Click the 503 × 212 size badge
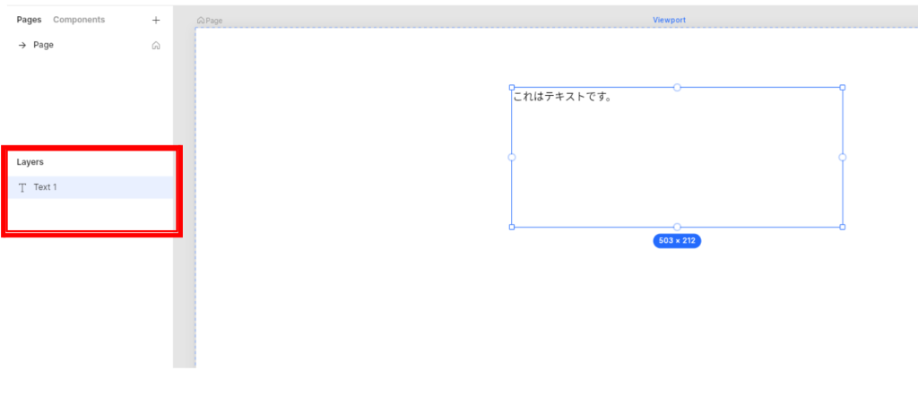The width and height of the screenshot is (918, 405). [x=677, y=241]
